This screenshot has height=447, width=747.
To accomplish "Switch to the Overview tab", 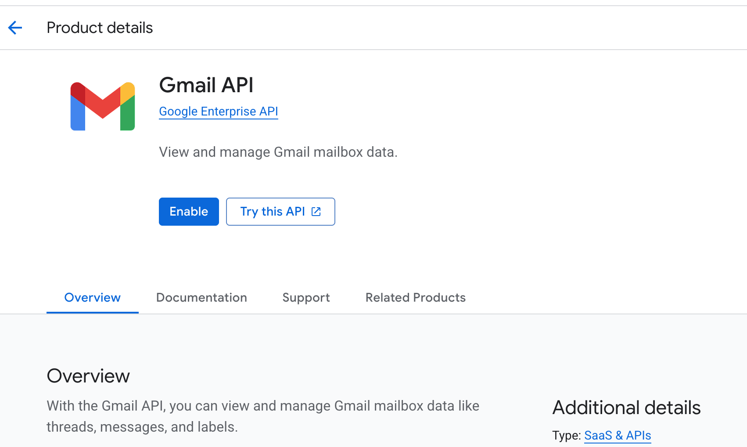I will 93,298.
